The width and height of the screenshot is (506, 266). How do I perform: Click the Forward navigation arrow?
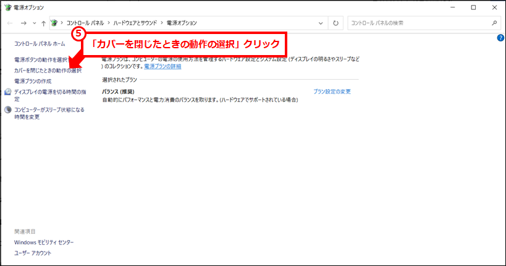(23, 24)
